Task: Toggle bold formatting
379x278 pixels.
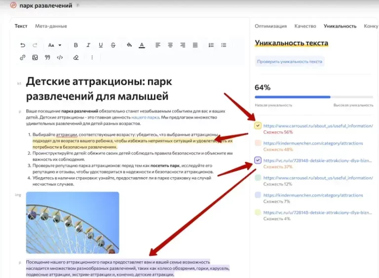Action: [76, 45]
